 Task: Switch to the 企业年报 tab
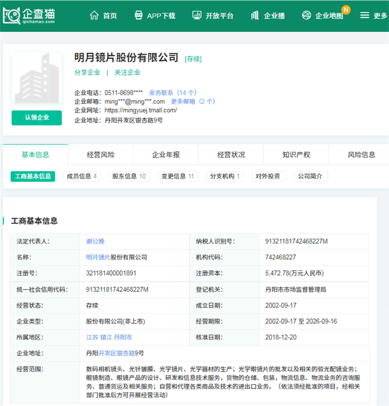(x=166, y=155)
